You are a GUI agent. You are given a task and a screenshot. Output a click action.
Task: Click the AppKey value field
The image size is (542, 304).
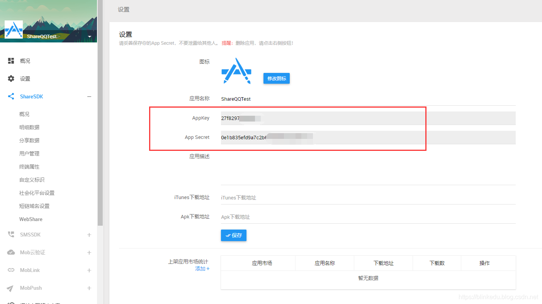click(368, 118)
